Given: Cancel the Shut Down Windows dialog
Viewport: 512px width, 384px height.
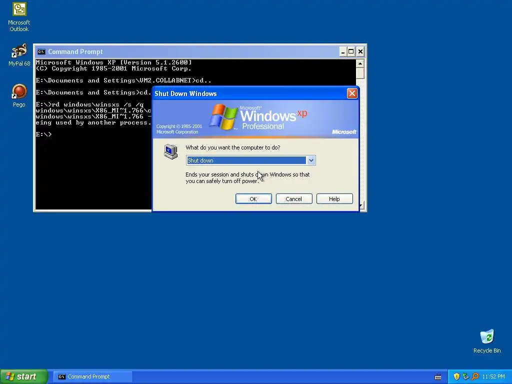Looking at the screenshot, I should pos(294,199).
